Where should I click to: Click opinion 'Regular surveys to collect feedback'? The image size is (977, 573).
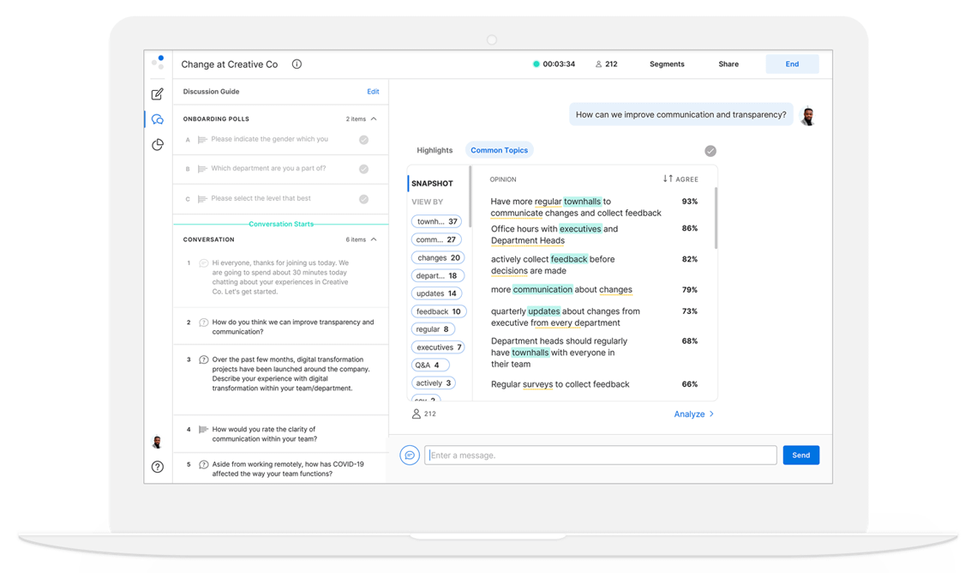point(560,384)
